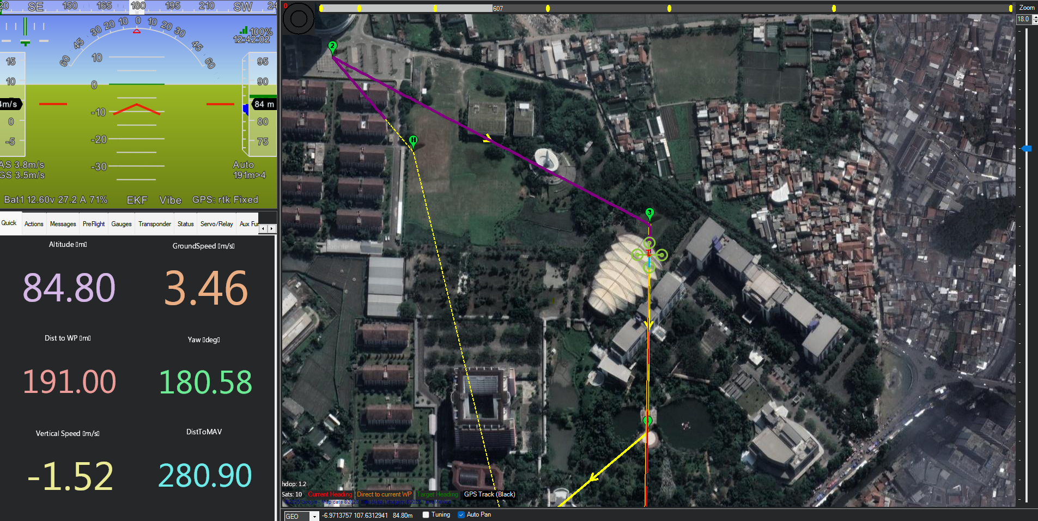The image size is (1038, 521).
Task: Toggle the GPS Track (Black) legend item
Action: click(489, 494)
